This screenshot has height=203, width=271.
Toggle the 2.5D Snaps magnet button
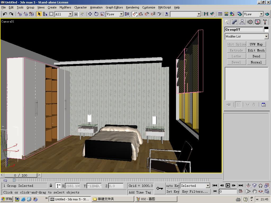click(x=135, y=14)
